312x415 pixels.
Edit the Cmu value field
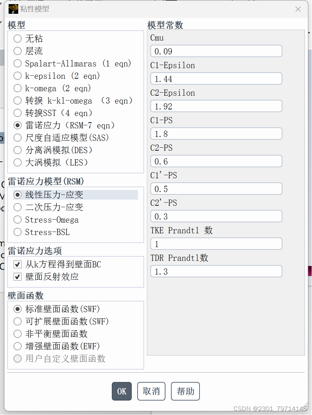tap(216, 51)
